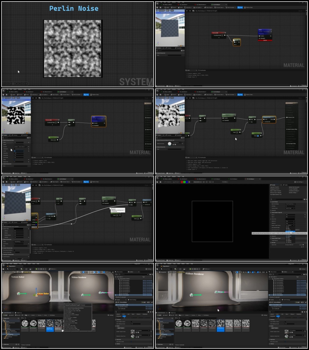The image size is (309, 350).
Task: Click Outliner search field in Texture Baker level editor
Action: point(134,274)
